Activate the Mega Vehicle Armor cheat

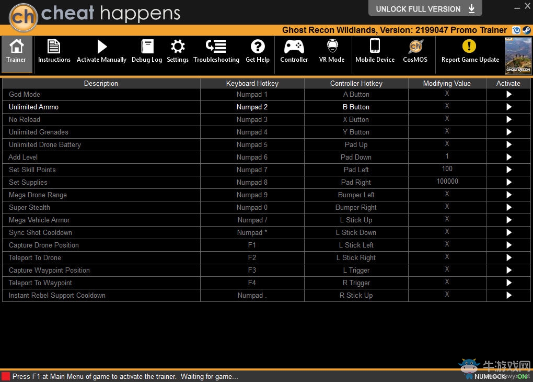[x=508, y=220]
